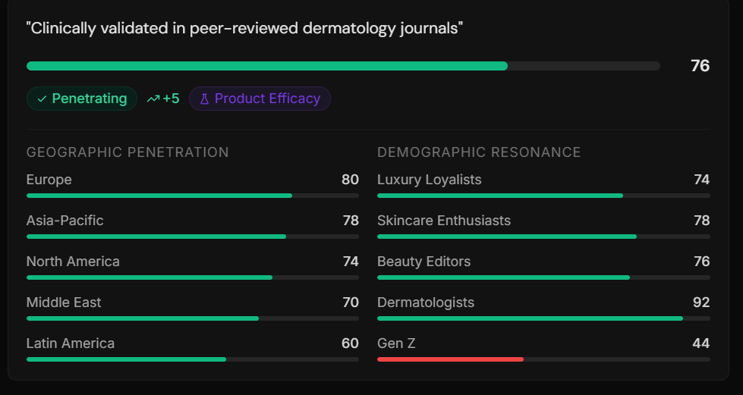Image resolution: width=743 pixels, height=395 pixels.
Task: Click the Middle East score 70
Action: coord(350,303)
